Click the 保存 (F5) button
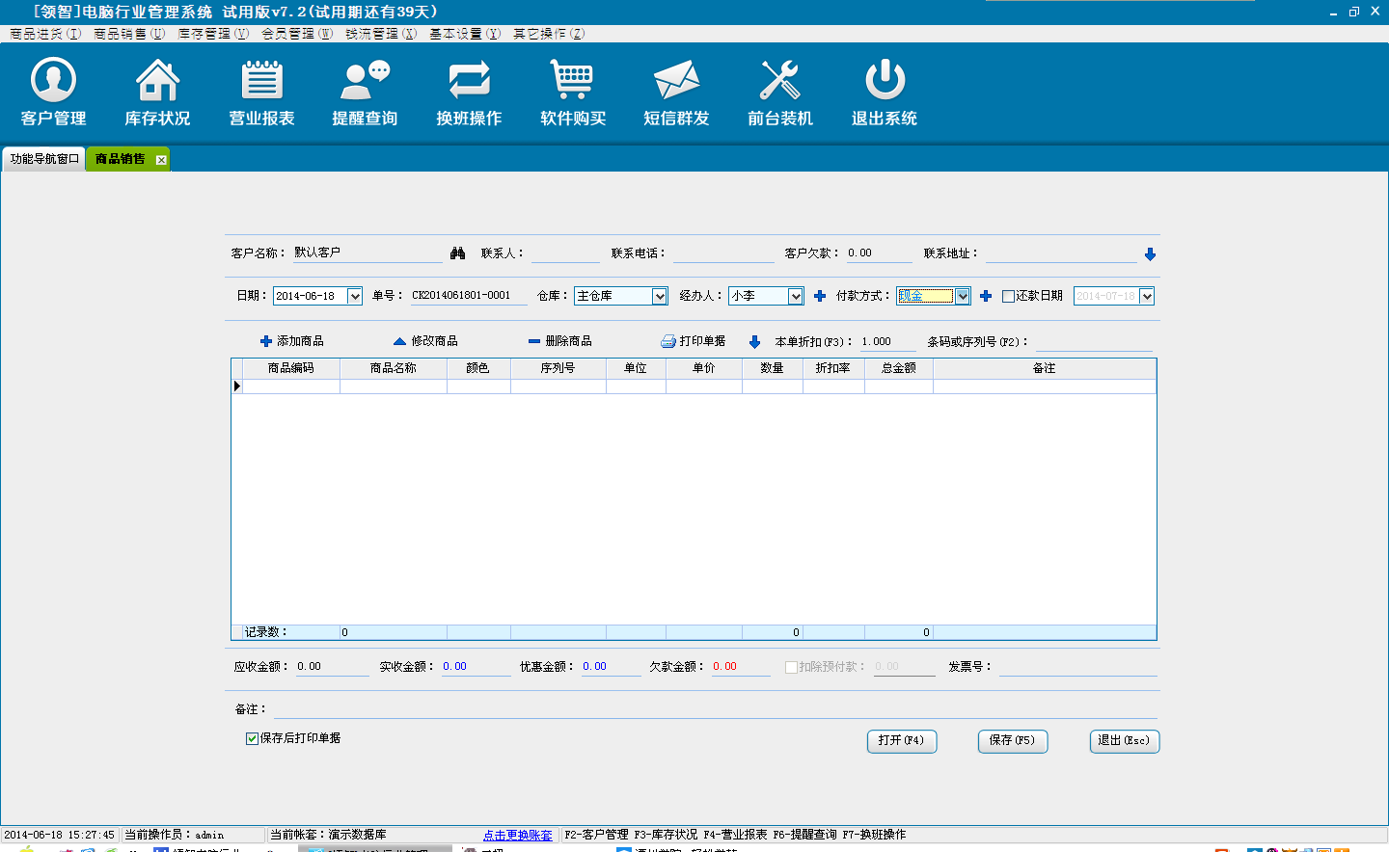 pyautogui.click(x=1012, y=740)
